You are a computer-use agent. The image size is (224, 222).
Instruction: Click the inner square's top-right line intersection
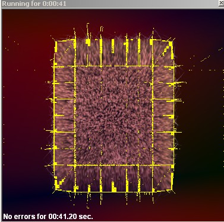click(x=153, y=66)
